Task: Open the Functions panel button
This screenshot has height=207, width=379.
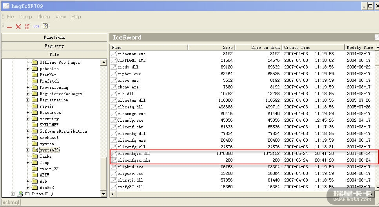Action: tap(54, 37)
